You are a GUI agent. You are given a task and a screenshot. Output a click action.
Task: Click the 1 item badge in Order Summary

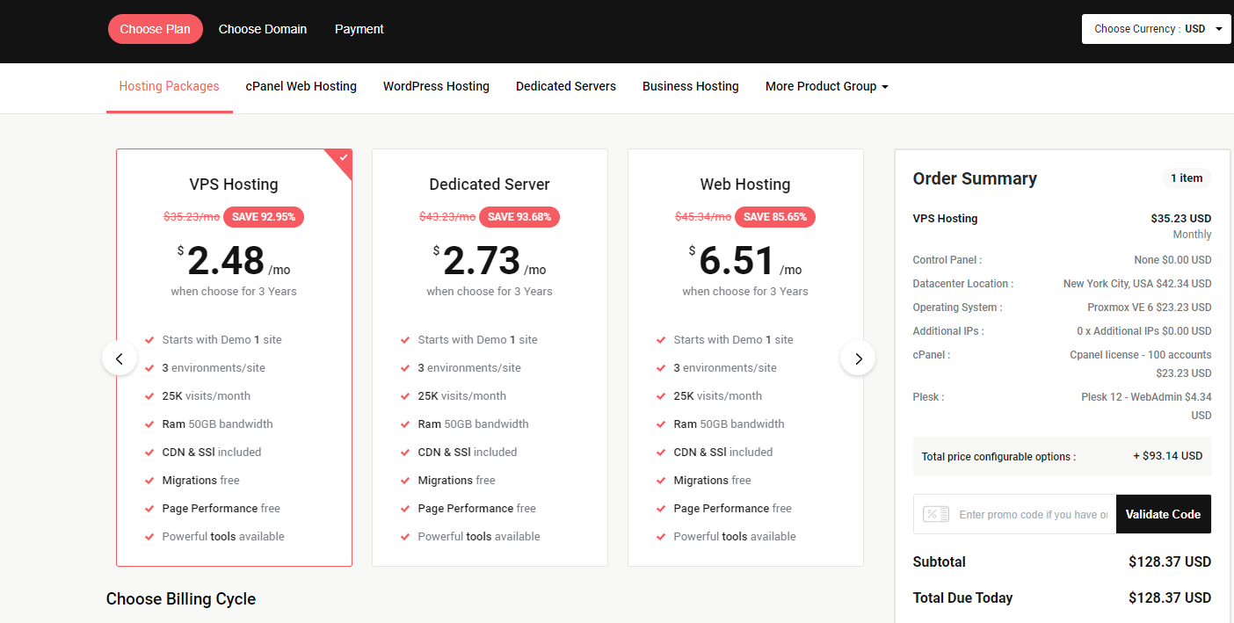tap(1186, 178)
